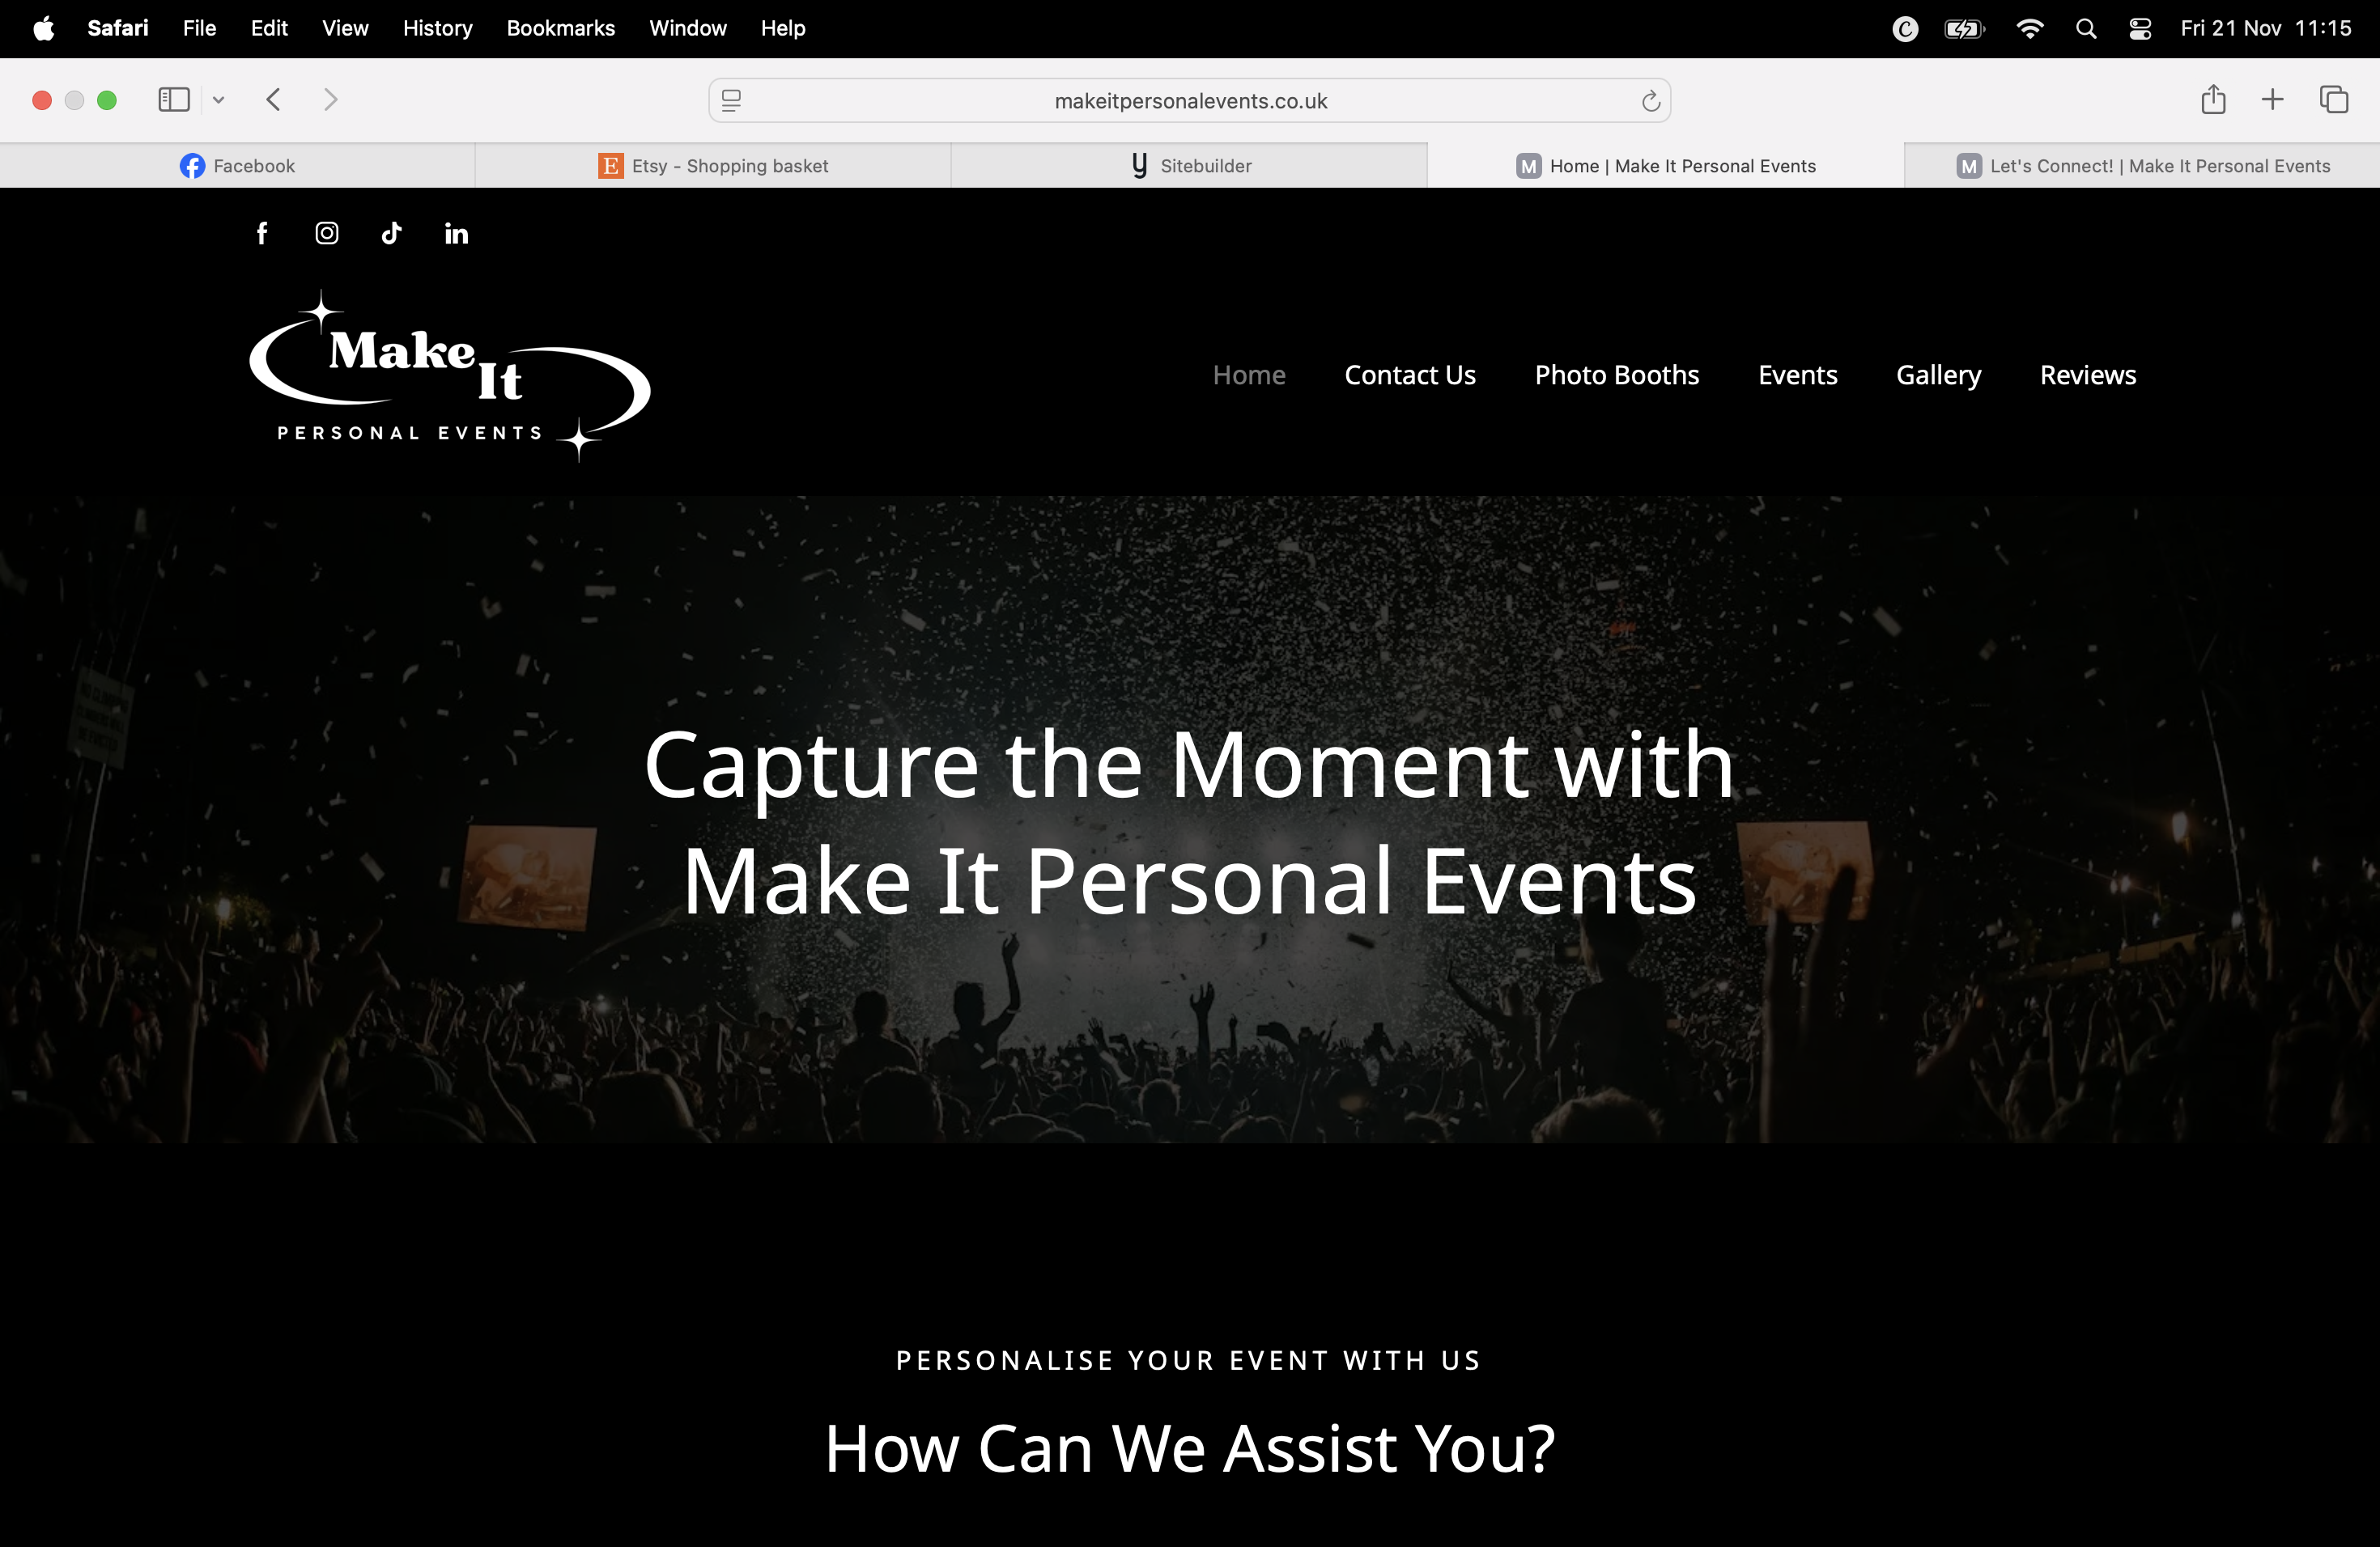Open the page settings reader icon in address bar
The width and height of the screenshot is (2380, 1547).
point(731,101)
